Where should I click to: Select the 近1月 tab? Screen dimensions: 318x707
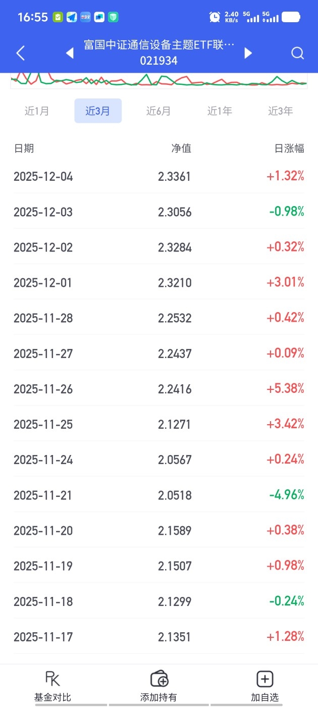click(x=37, y=111)
